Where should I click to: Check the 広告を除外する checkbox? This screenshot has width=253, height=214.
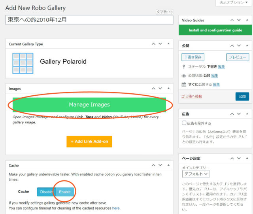[x=184, y=123]
